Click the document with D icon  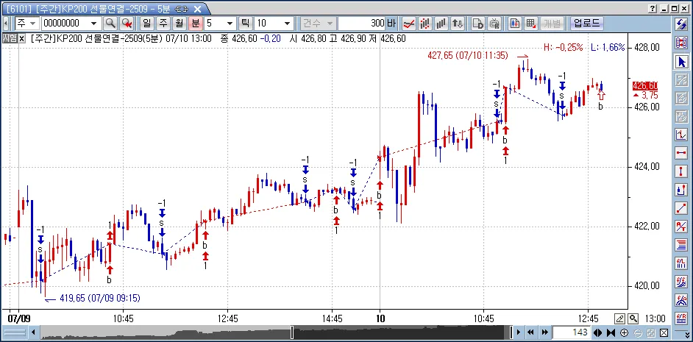click(x=477, y=24)
